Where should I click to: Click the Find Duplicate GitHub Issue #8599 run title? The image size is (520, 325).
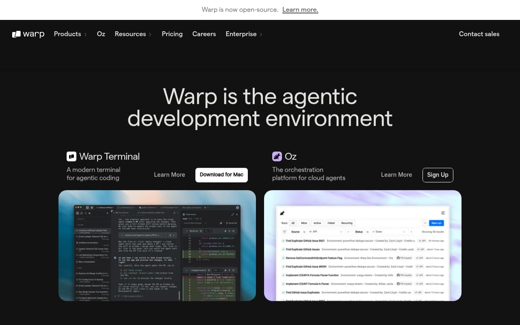(306, 266)
